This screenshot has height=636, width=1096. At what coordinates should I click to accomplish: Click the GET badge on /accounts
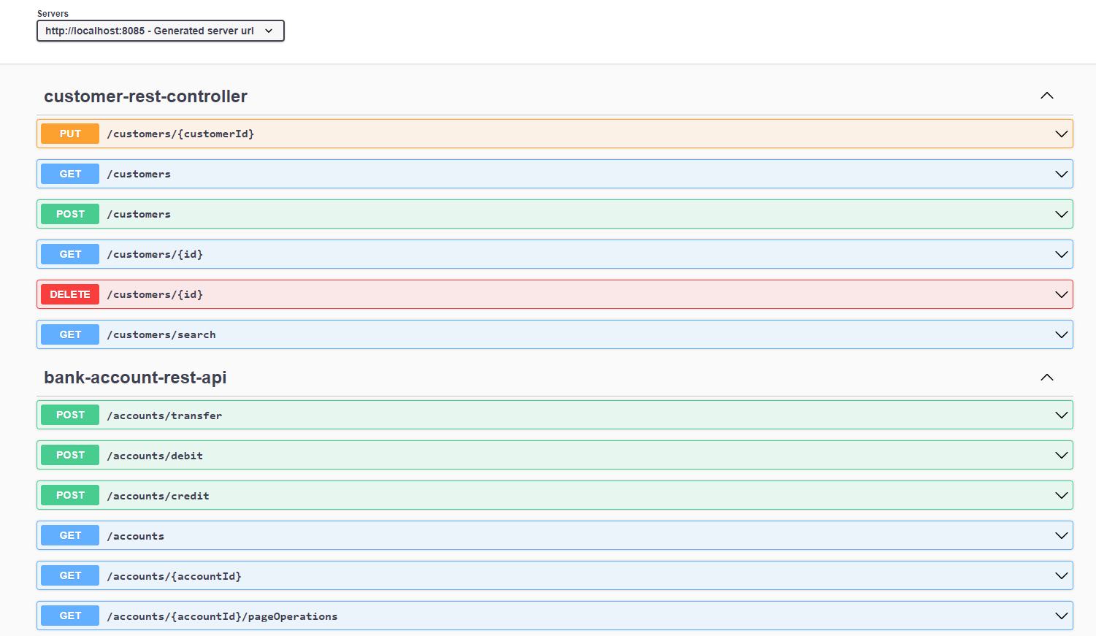pyautogui.click(x=69, y=535)
